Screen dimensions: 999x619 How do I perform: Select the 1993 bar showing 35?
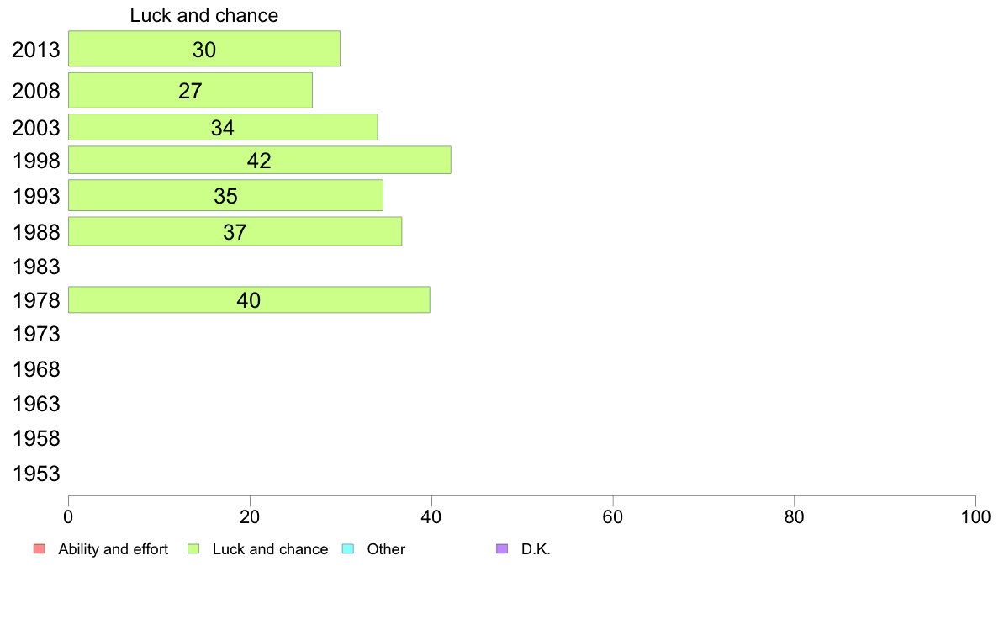[225, 195]
